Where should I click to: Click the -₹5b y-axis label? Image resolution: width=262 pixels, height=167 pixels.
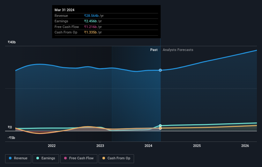pos(11,138)
